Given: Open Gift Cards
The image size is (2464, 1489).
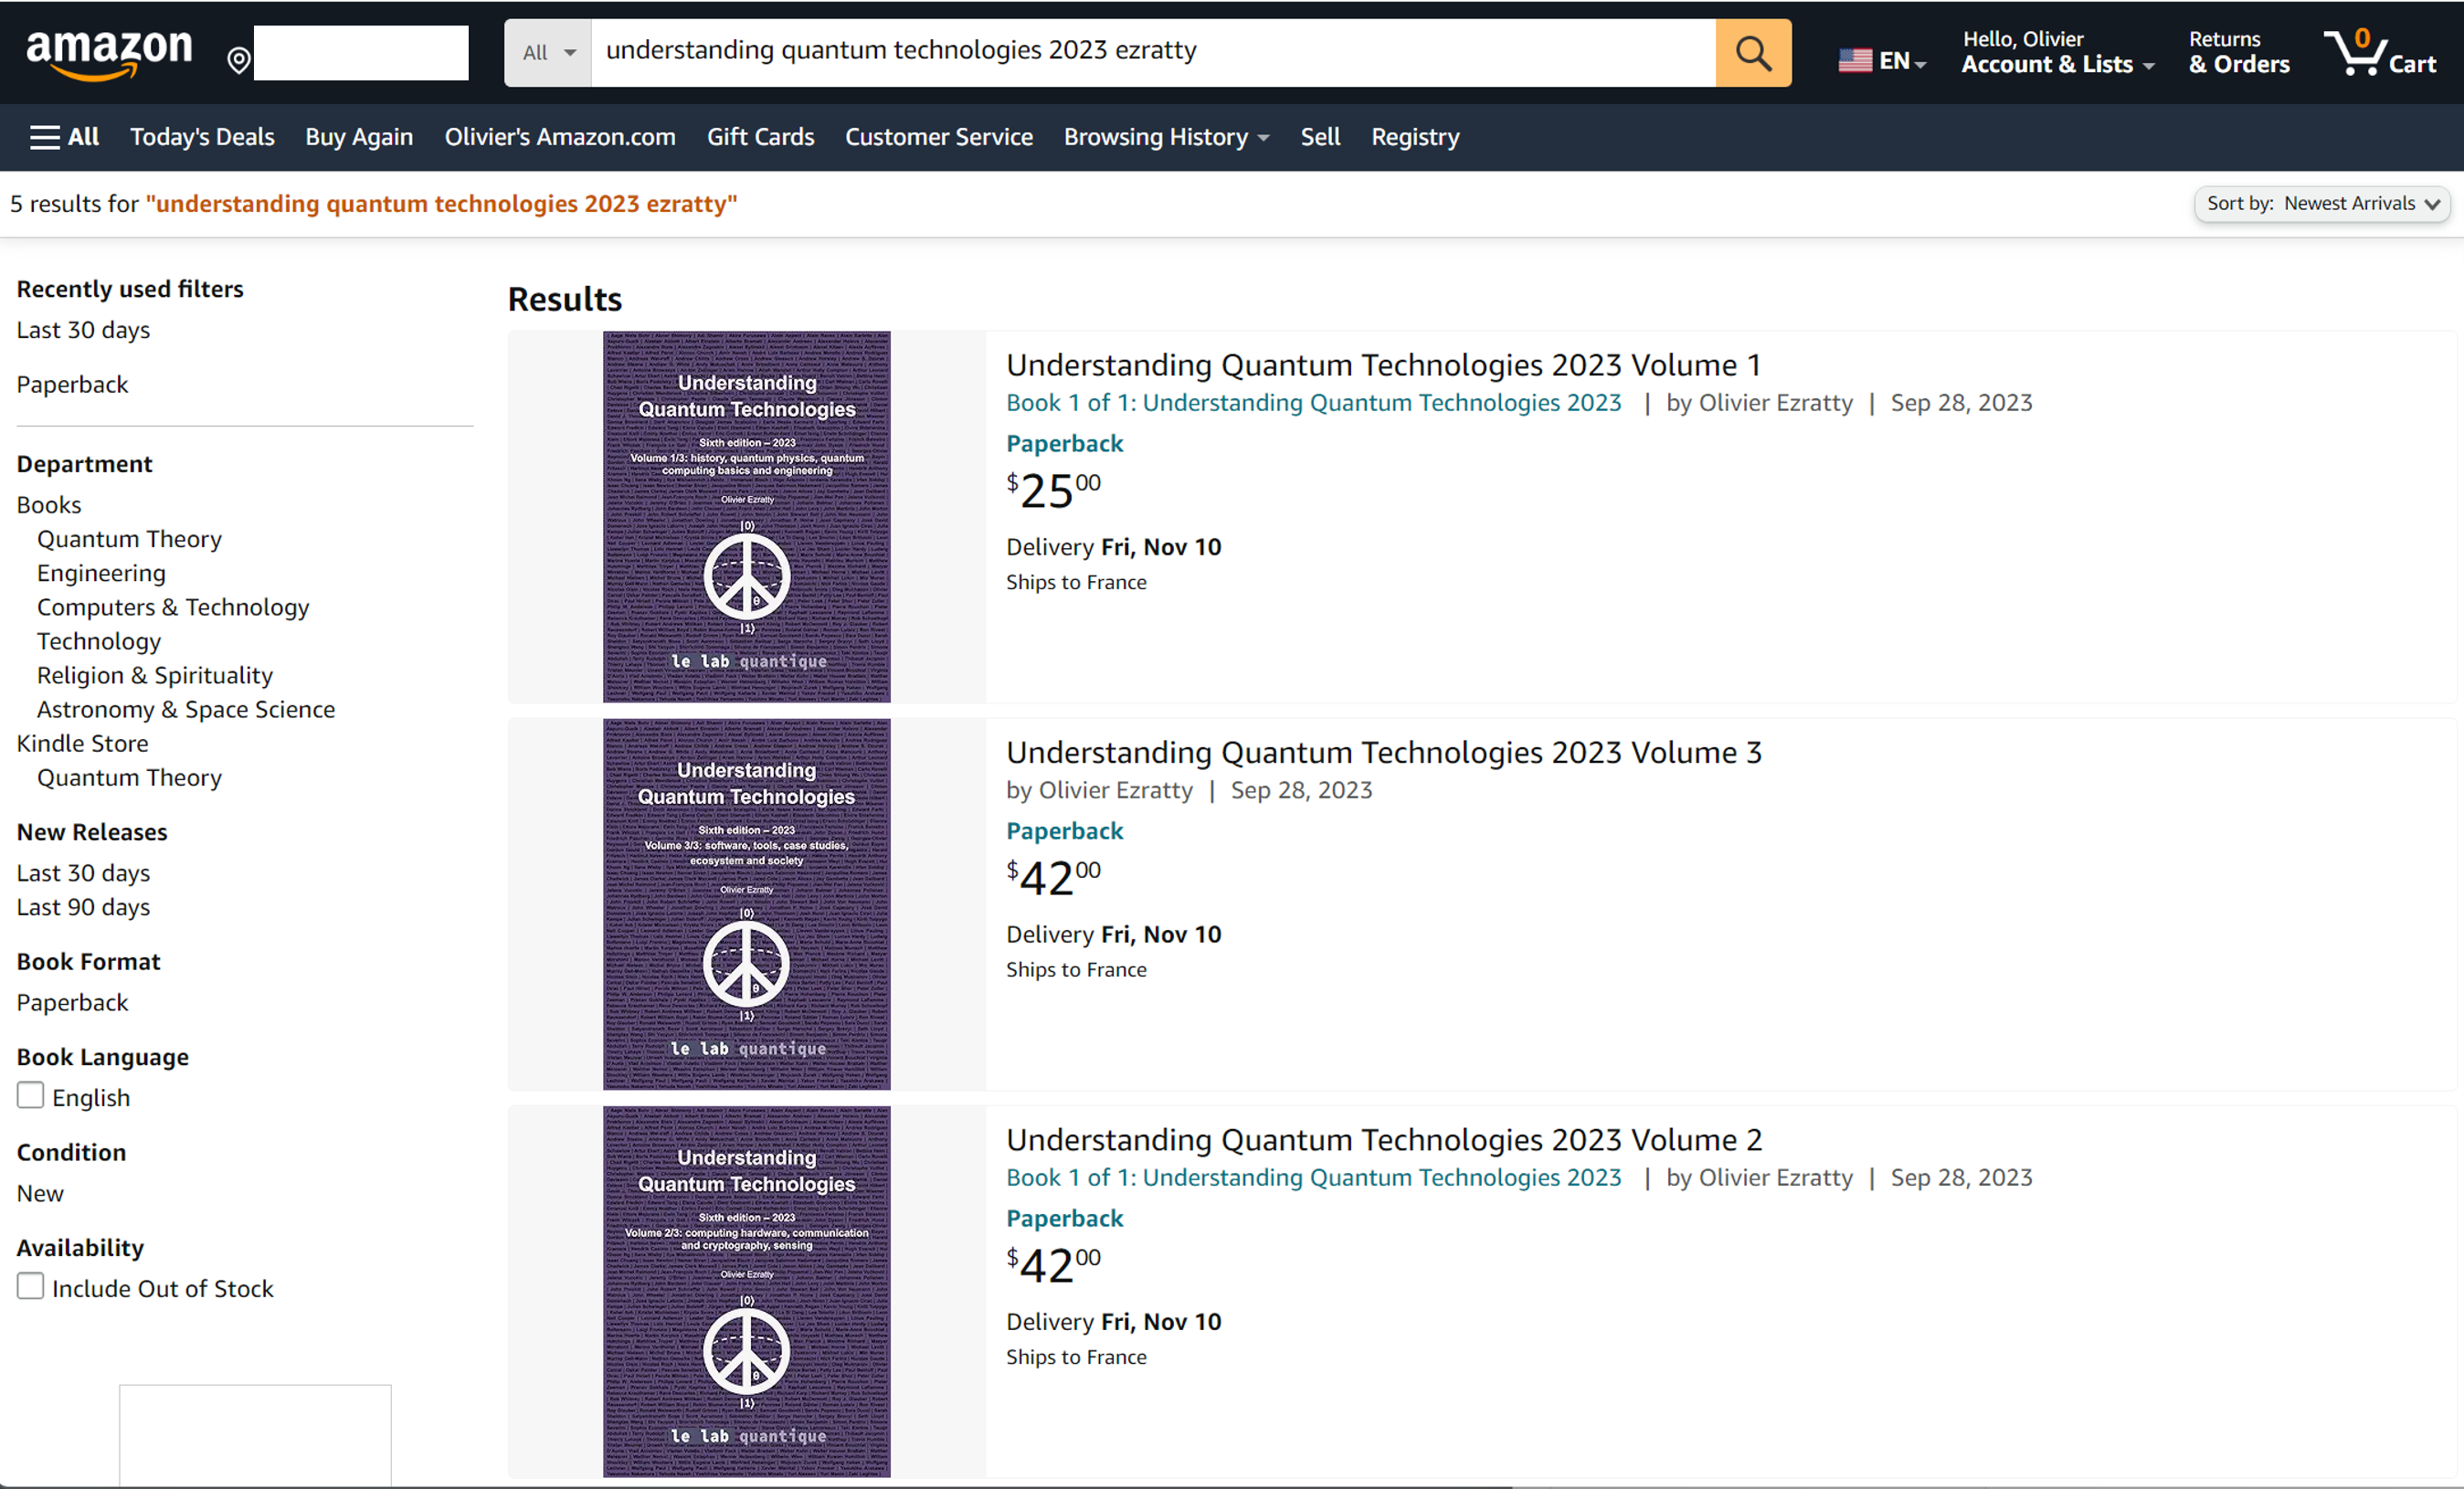Looking at the screenshot, I should [760, 137].
